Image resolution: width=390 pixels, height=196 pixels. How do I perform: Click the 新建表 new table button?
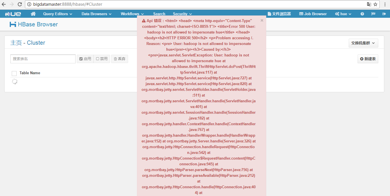368,59
